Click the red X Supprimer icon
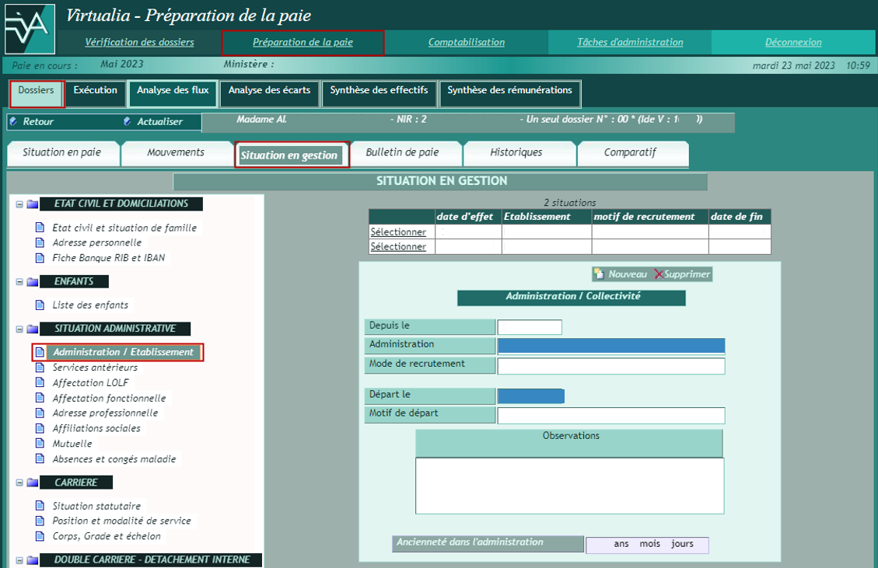Image resolution: width=878 pixels, height=568 pixels. pos(659,274)
